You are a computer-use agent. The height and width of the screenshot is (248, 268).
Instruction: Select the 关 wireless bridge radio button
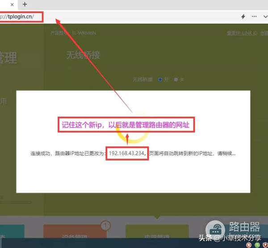pyautogui.click(x=176, y=80)
